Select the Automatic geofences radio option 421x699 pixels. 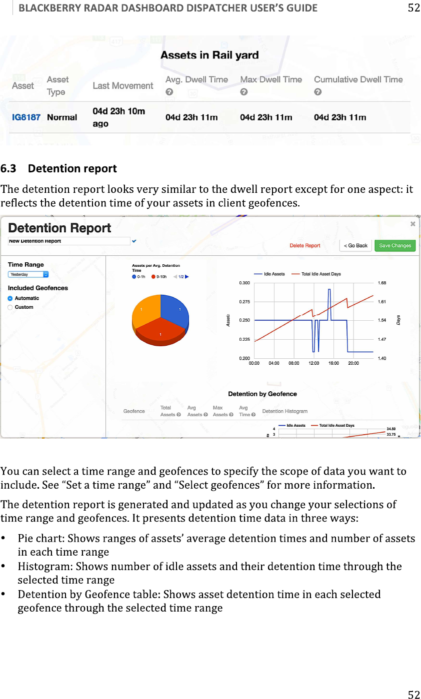[10, 298]
